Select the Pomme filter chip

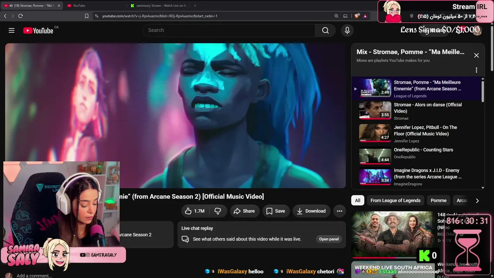[x=438, y=200]
